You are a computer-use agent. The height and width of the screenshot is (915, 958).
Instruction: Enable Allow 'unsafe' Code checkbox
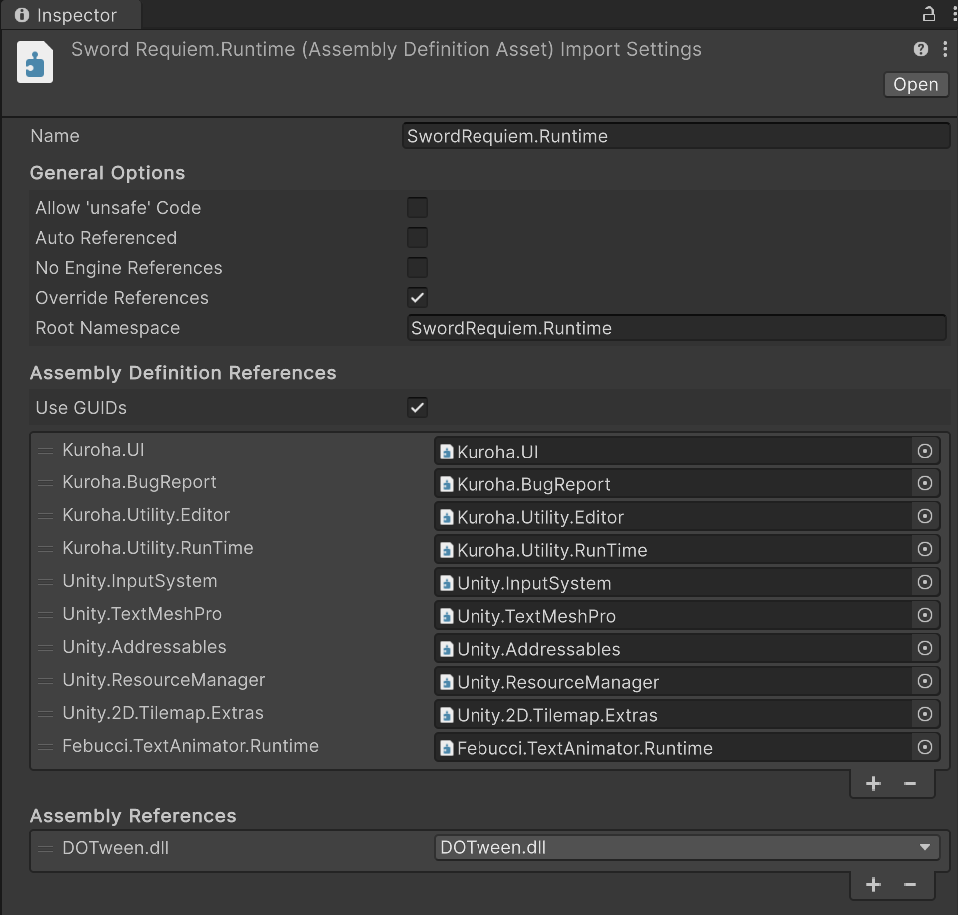417,208
